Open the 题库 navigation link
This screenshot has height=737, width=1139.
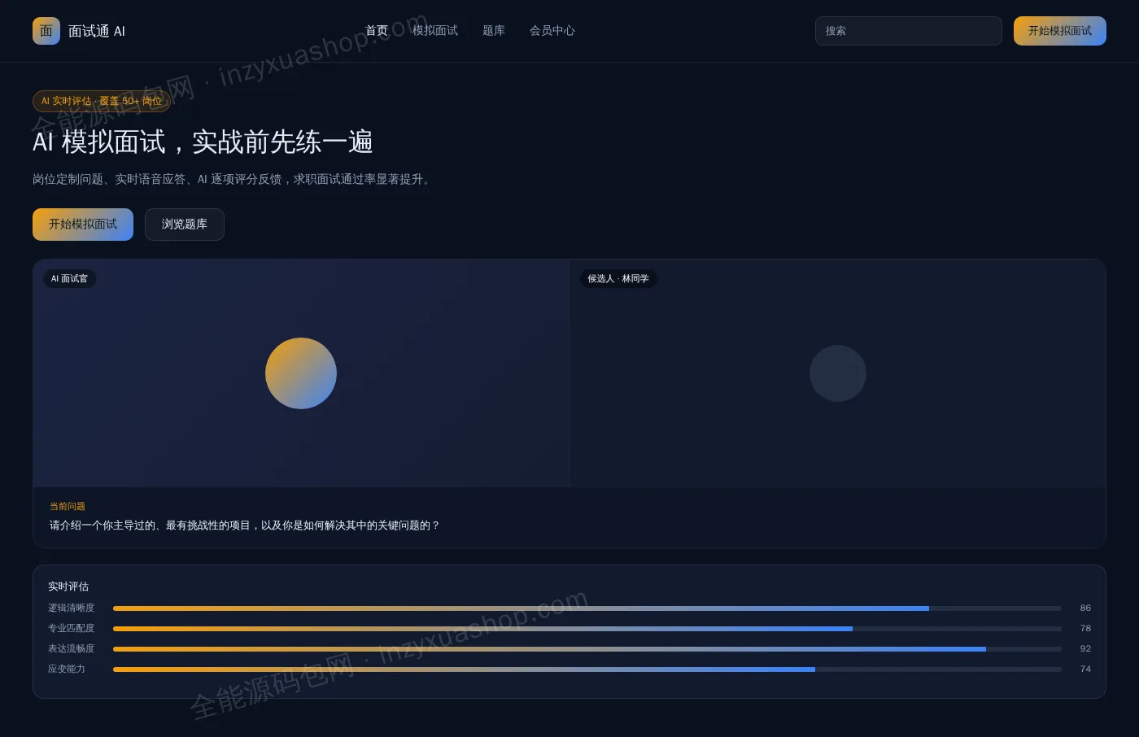click(x=494, y=31)
